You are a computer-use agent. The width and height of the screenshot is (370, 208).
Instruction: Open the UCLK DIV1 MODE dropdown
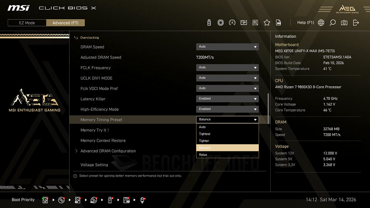(227, 78)
